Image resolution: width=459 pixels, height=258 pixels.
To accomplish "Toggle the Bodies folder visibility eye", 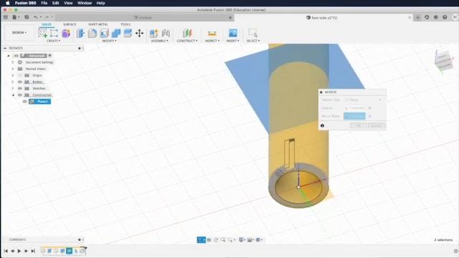I will [x=20, y=82].
